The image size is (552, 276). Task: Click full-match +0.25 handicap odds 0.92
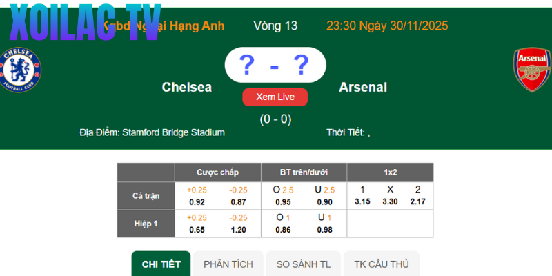coord(196,201)
